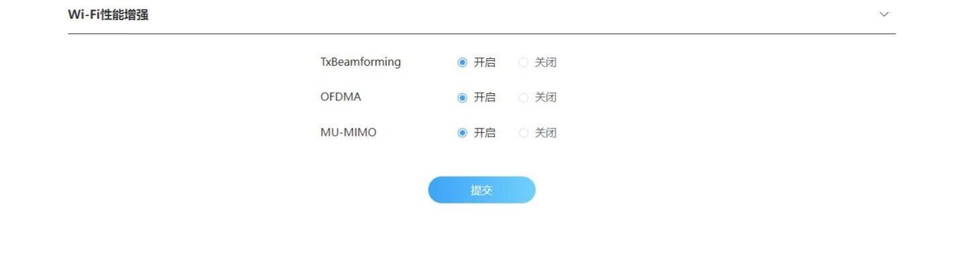Turn off OFDMA via 关闭 radio circle
This screenshot has width=974, height=255.
click(523, 98)
